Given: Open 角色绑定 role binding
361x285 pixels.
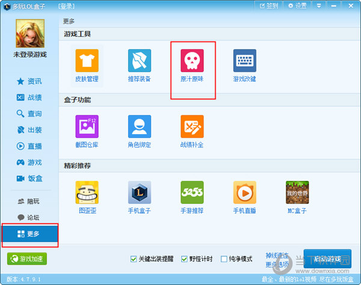Looking at the screenshot, I should [140, 131].
